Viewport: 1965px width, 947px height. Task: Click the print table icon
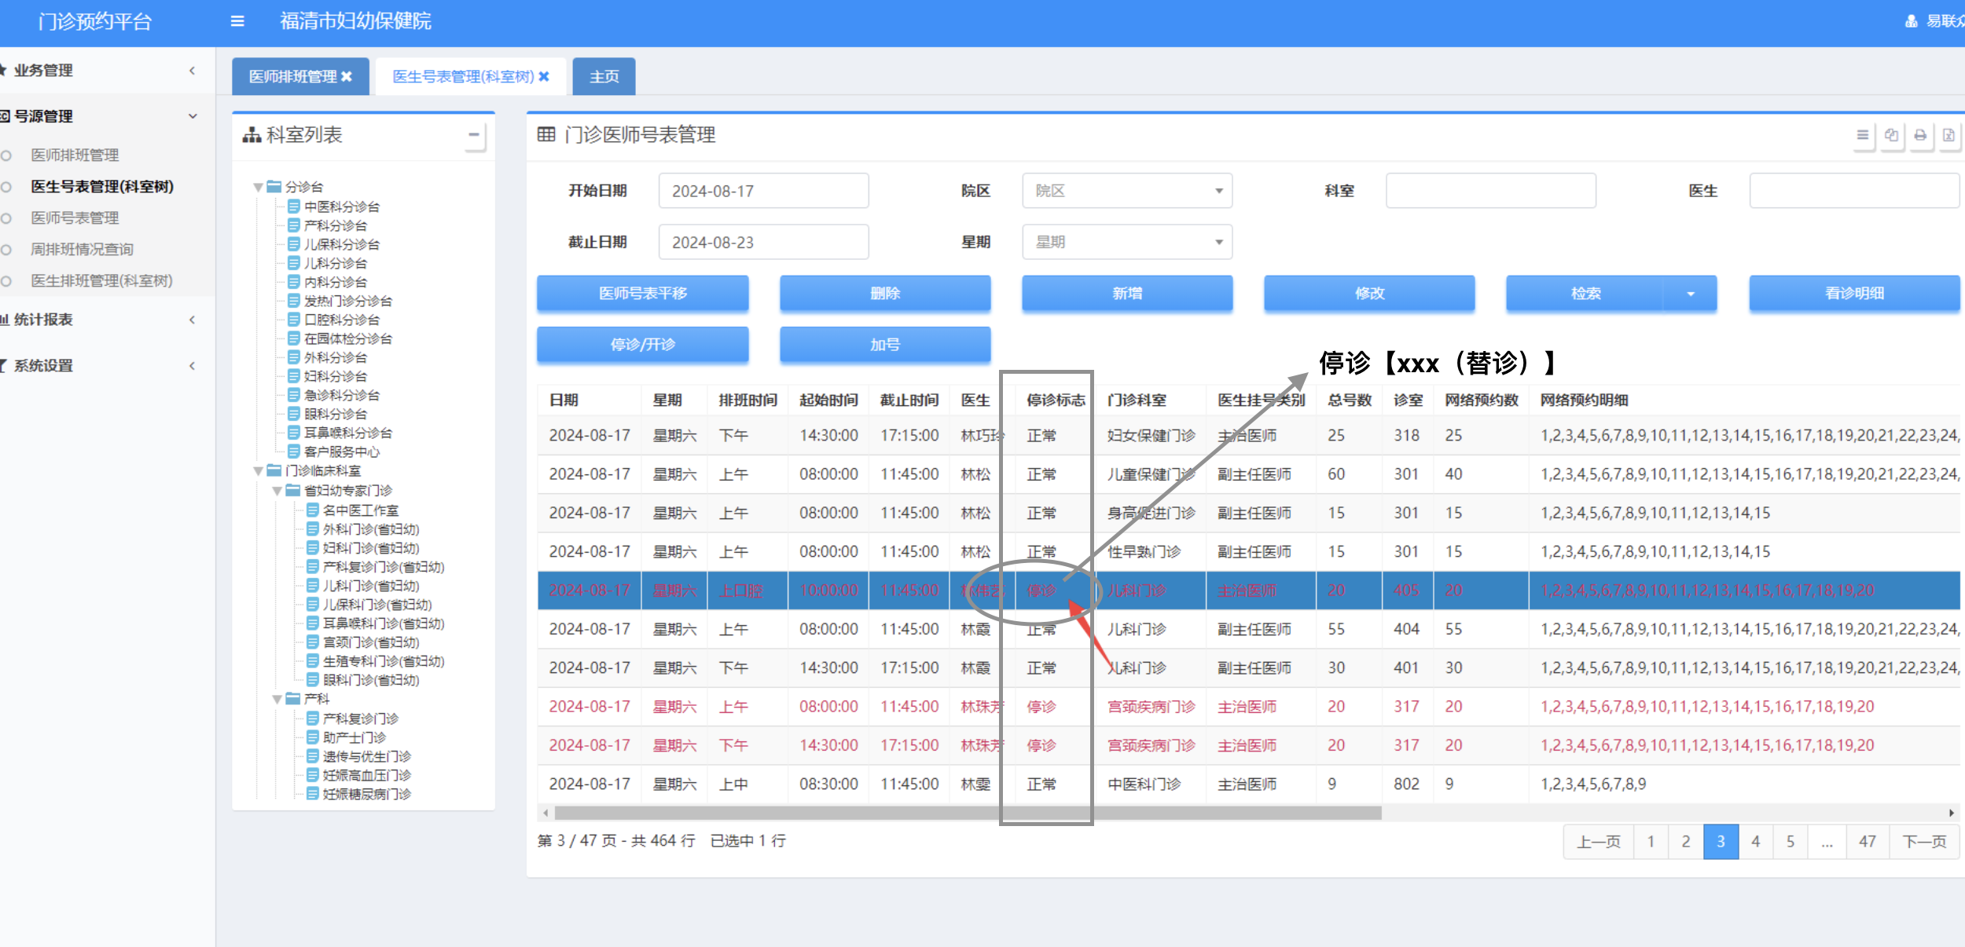click(x=1920, y=135)
